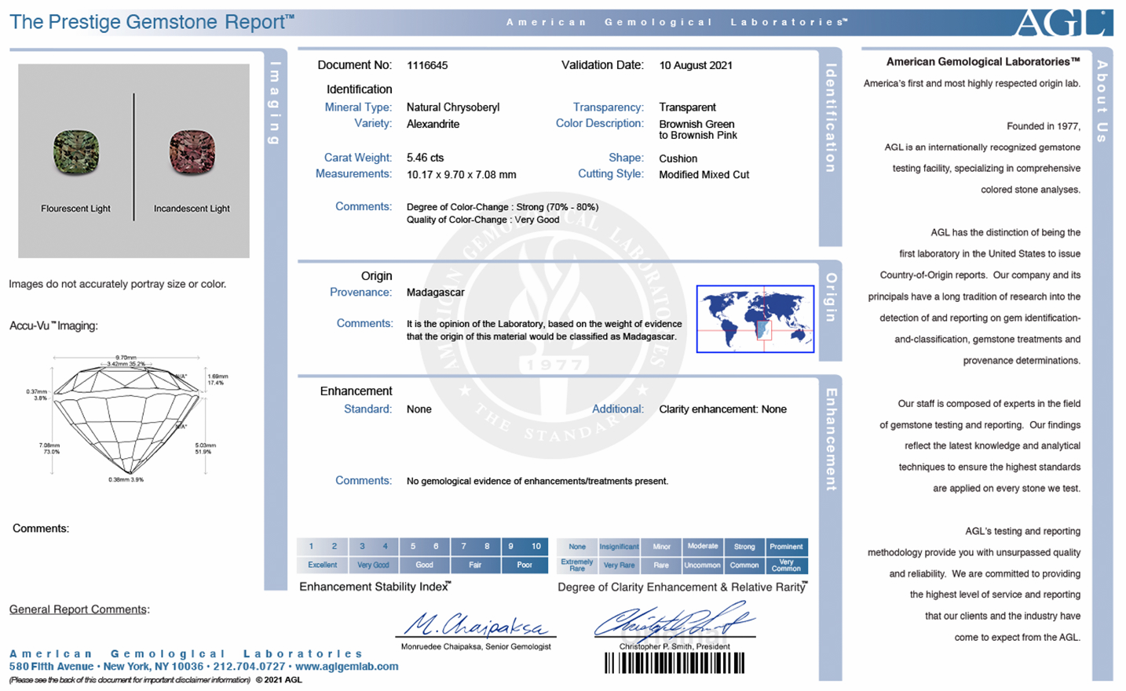Viewport: 1126px width, 691px height.
Task: Click the Insignificant cell in the clarity scale
Action: [x=619, y=547]
